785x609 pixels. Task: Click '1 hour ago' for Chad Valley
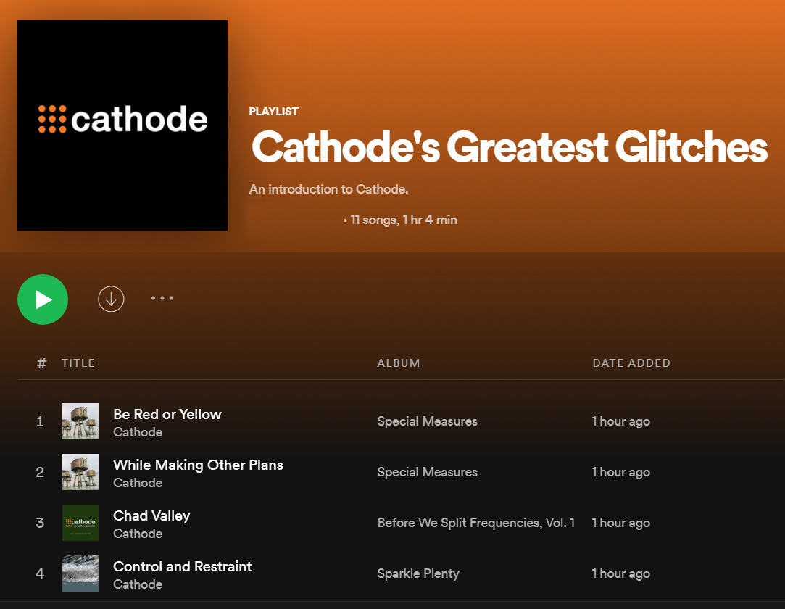(x=620, y=523)
